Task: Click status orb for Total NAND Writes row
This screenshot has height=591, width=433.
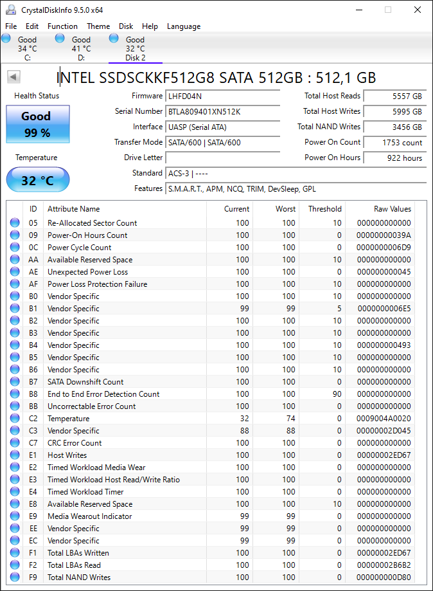Action: pyautogui.click(x=15, y=577)
